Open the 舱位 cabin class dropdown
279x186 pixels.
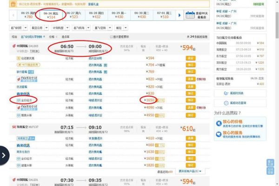(121, 28)
